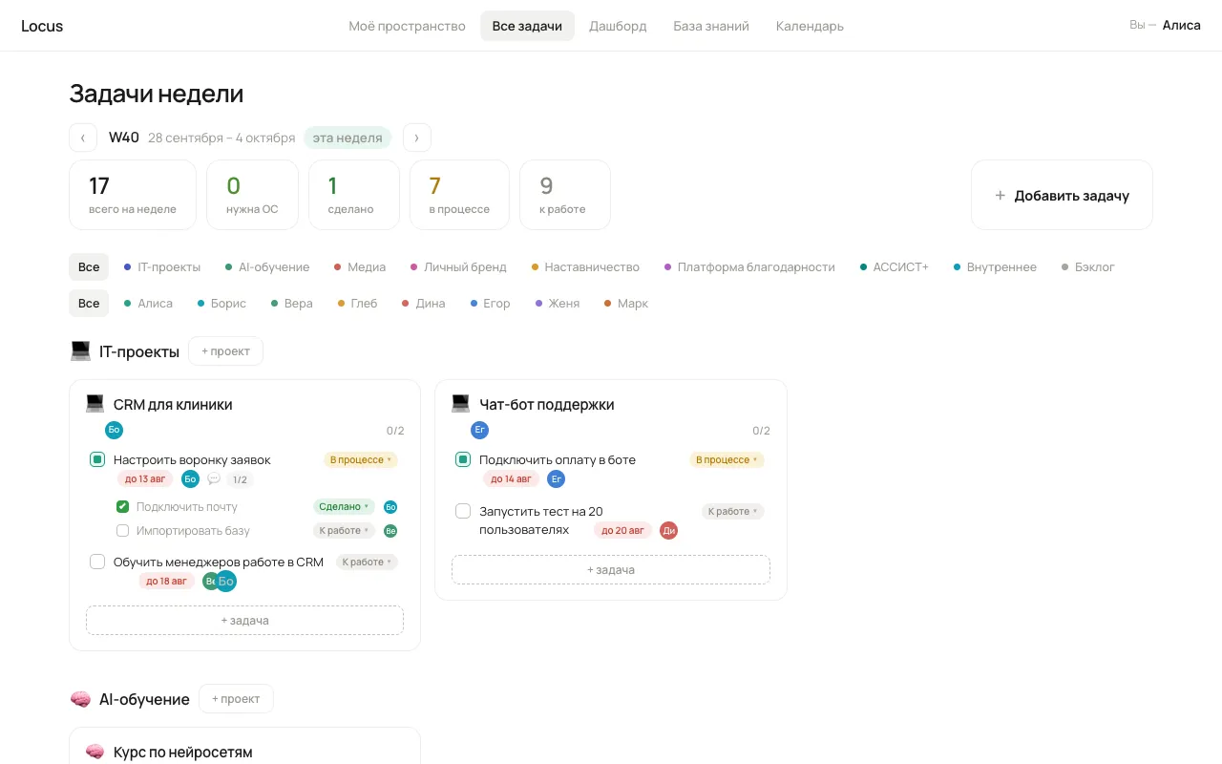Screen dimensions: 1222x764
Task: Open К работе status dropdown for Запустить тест
Action: (x=733, y=512)
